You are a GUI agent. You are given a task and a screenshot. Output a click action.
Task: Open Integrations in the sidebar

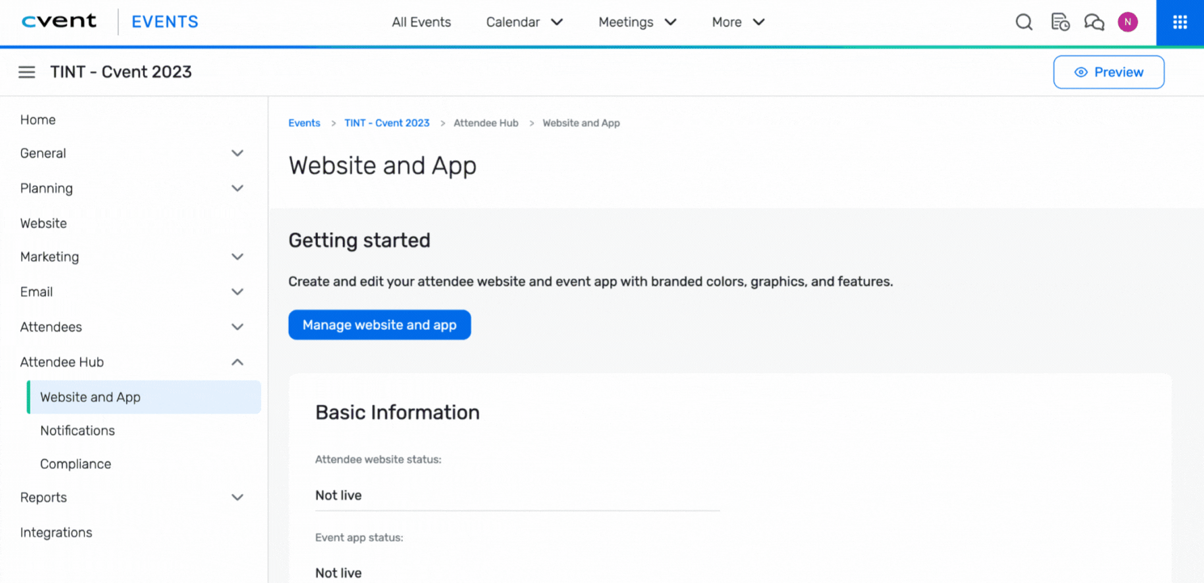pyautogui.click(x=56, y=532)
